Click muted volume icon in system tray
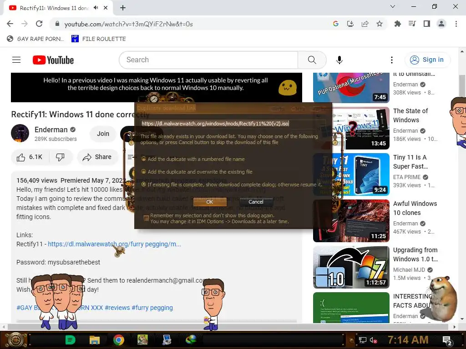The height and width of the screenshot is (349, 466). [x=374, y=340]
